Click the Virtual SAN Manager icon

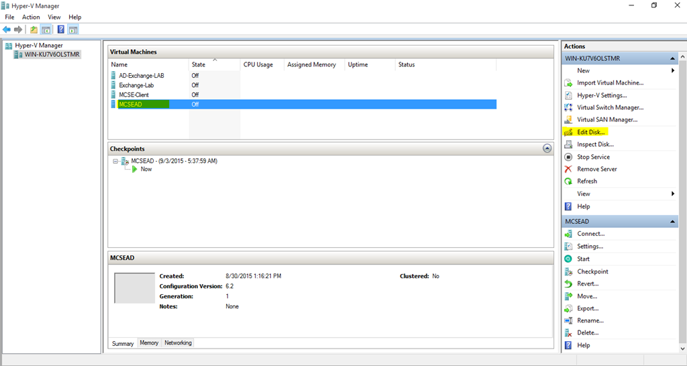coord(568,119)
